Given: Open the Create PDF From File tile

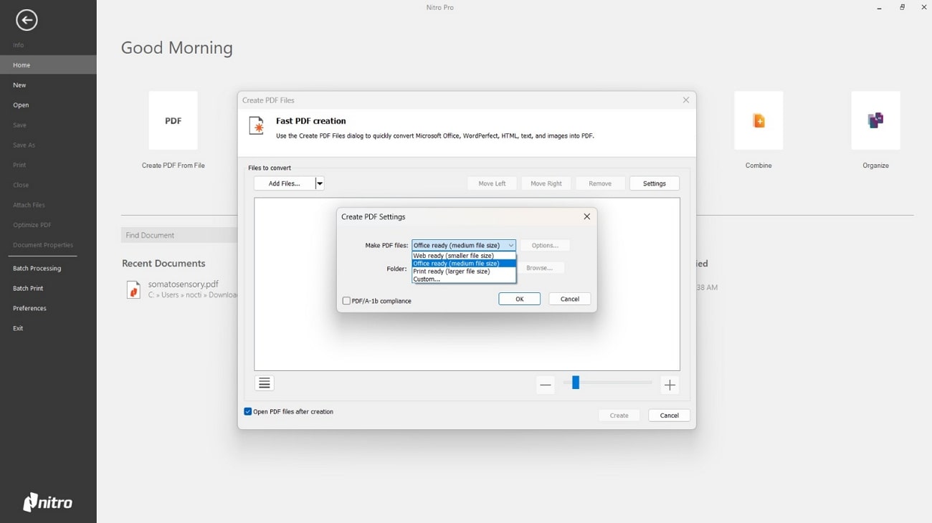Looking at the screenshot, I should (173, 120).
